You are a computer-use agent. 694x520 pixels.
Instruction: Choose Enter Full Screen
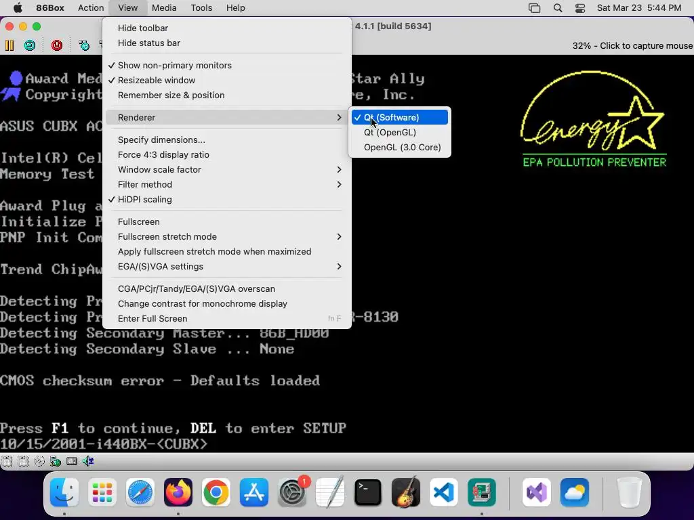tap(227, 319)
